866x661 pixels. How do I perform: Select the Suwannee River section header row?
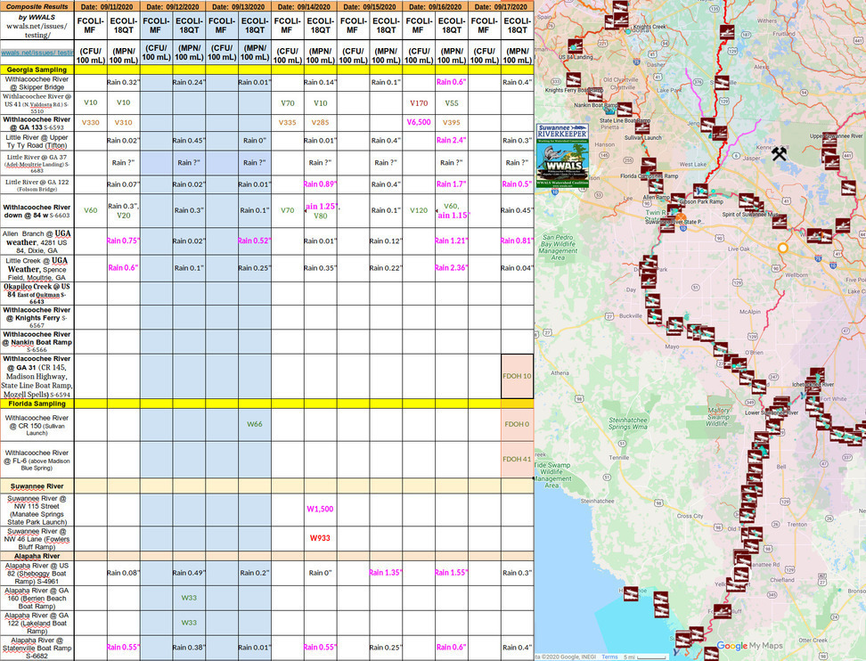tap(267, 486)
